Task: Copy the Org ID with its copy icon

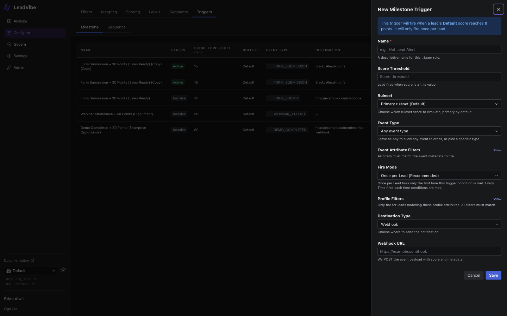Action: coord(36,279)
